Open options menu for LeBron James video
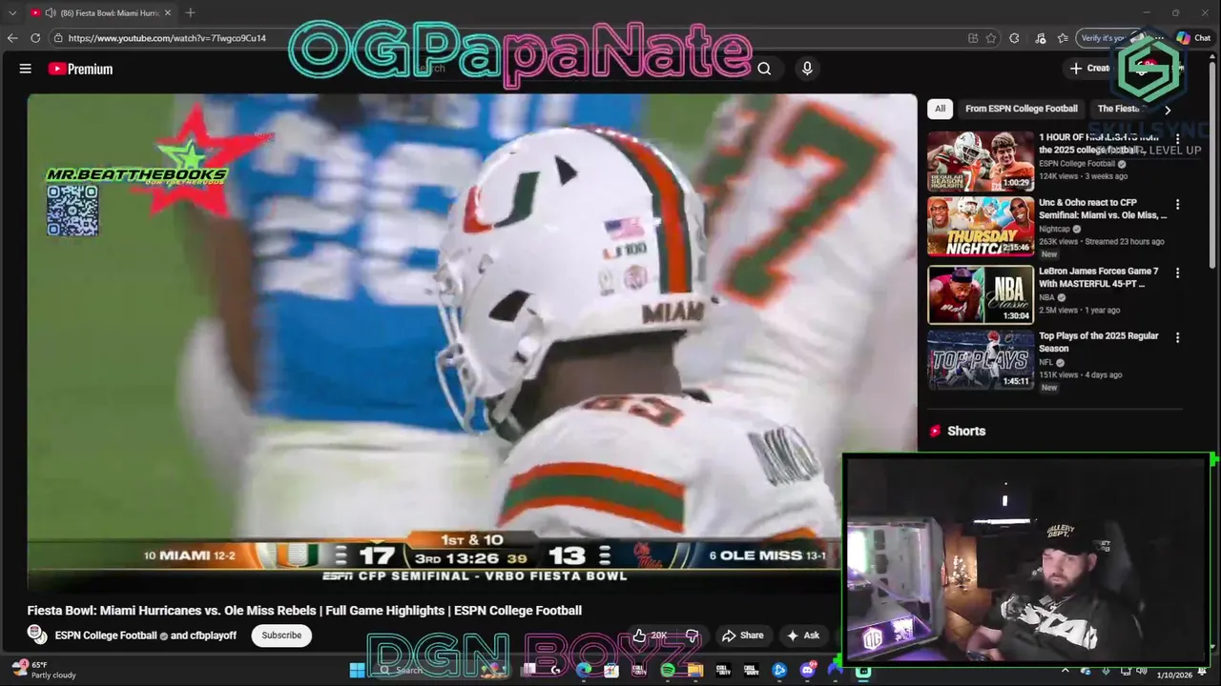This screenshot has height=686, width=1221. (x=1177, y=272)
